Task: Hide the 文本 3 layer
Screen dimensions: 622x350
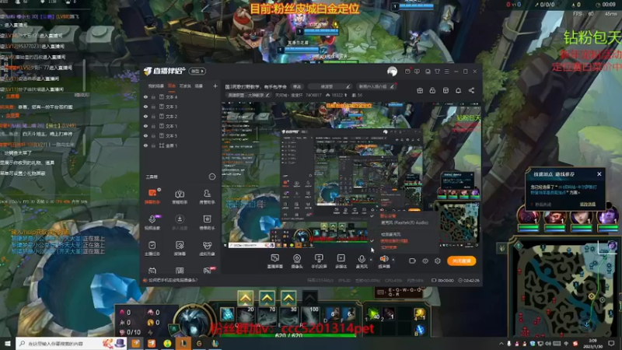Action: pos(145,107)
